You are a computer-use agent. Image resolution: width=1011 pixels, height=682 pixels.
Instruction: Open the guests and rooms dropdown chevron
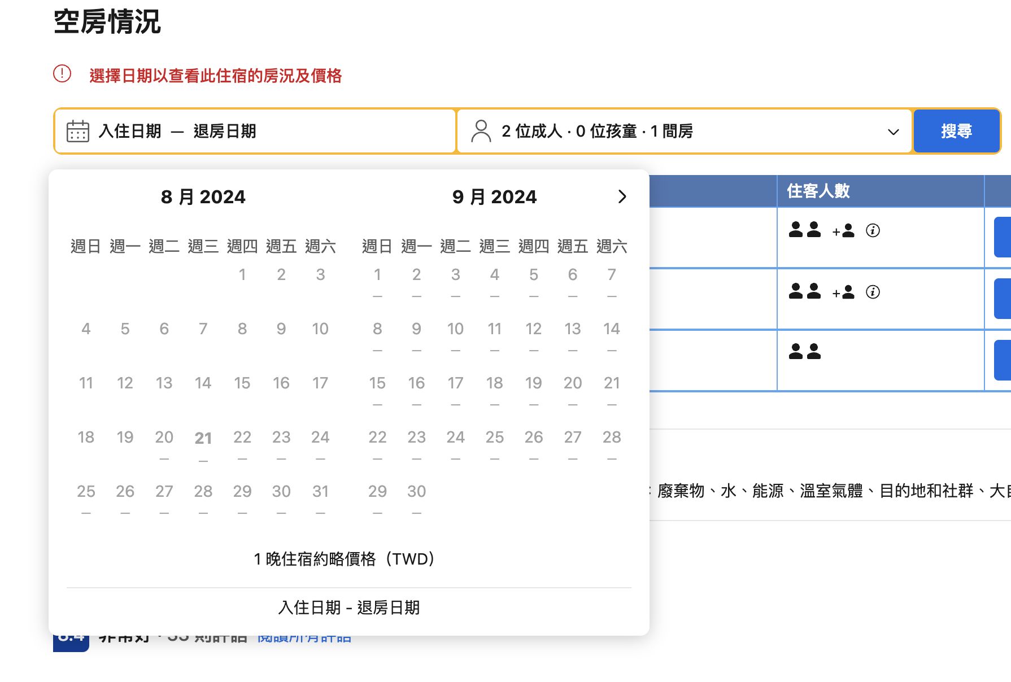click(x=893, y=132)
